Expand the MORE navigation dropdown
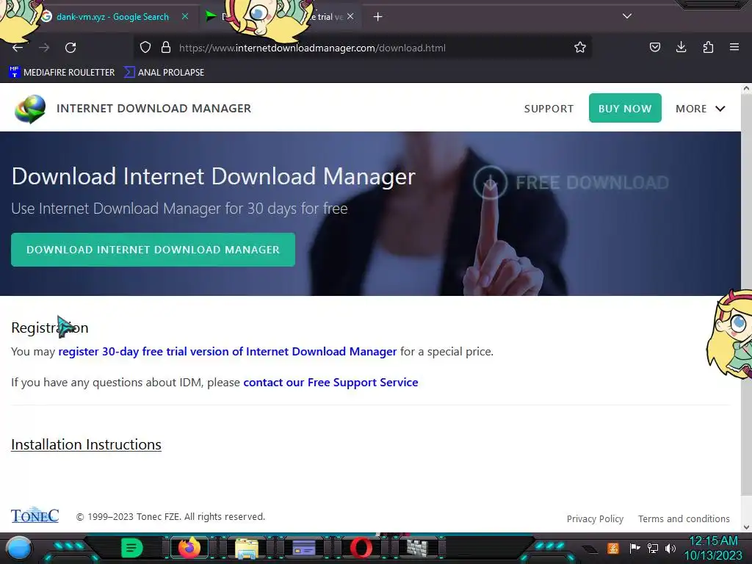 click(700, 109)
